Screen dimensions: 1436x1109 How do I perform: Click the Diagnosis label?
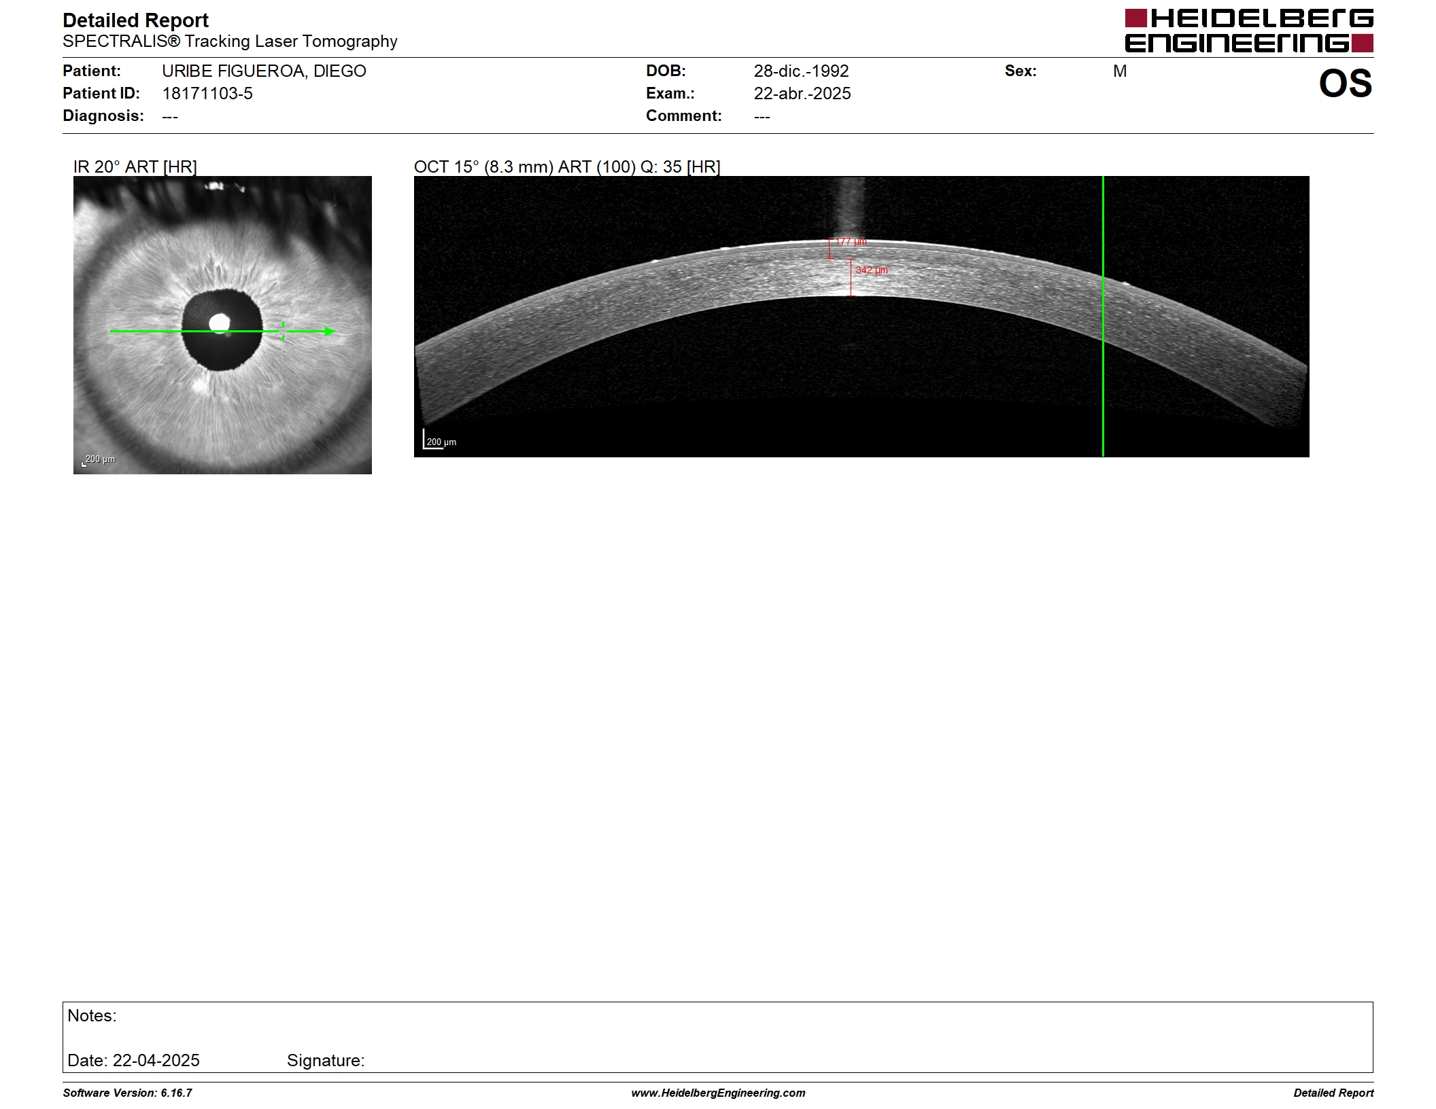103,116
